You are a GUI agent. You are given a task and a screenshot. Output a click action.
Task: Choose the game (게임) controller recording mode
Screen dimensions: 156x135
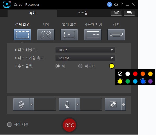(46, 34)
